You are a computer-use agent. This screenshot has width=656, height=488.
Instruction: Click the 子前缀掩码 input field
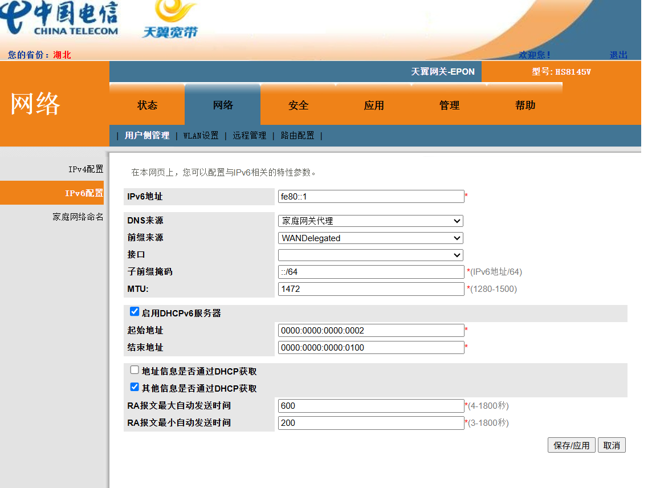pos(371,271)
